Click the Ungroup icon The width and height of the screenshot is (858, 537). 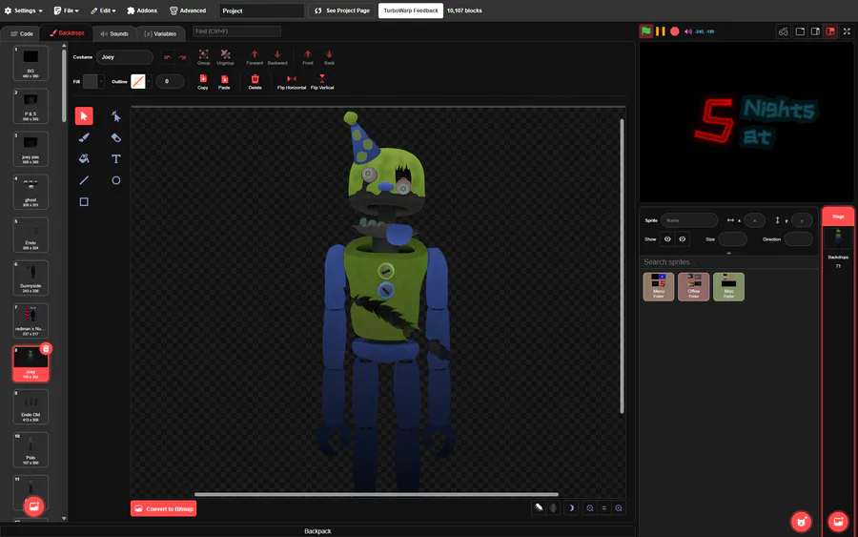pyautogui.click(x=225, y=57)
